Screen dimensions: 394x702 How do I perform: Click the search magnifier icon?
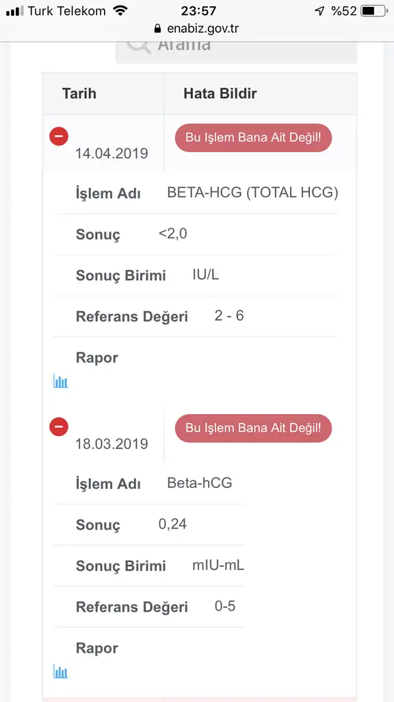pos(137,46)
